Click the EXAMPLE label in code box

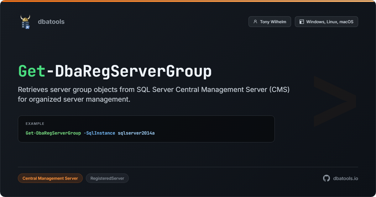[x=35, y=124]
